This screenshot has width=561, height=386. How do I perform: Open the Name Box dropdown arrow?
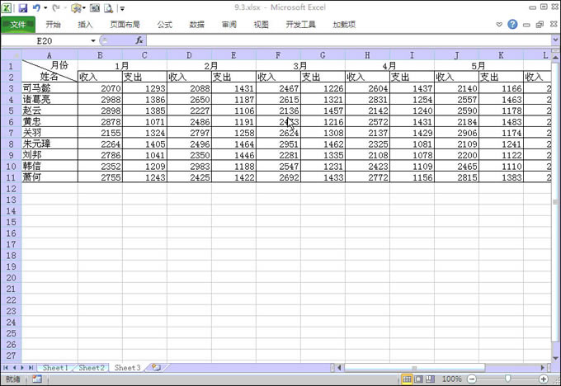click(93, 40)
